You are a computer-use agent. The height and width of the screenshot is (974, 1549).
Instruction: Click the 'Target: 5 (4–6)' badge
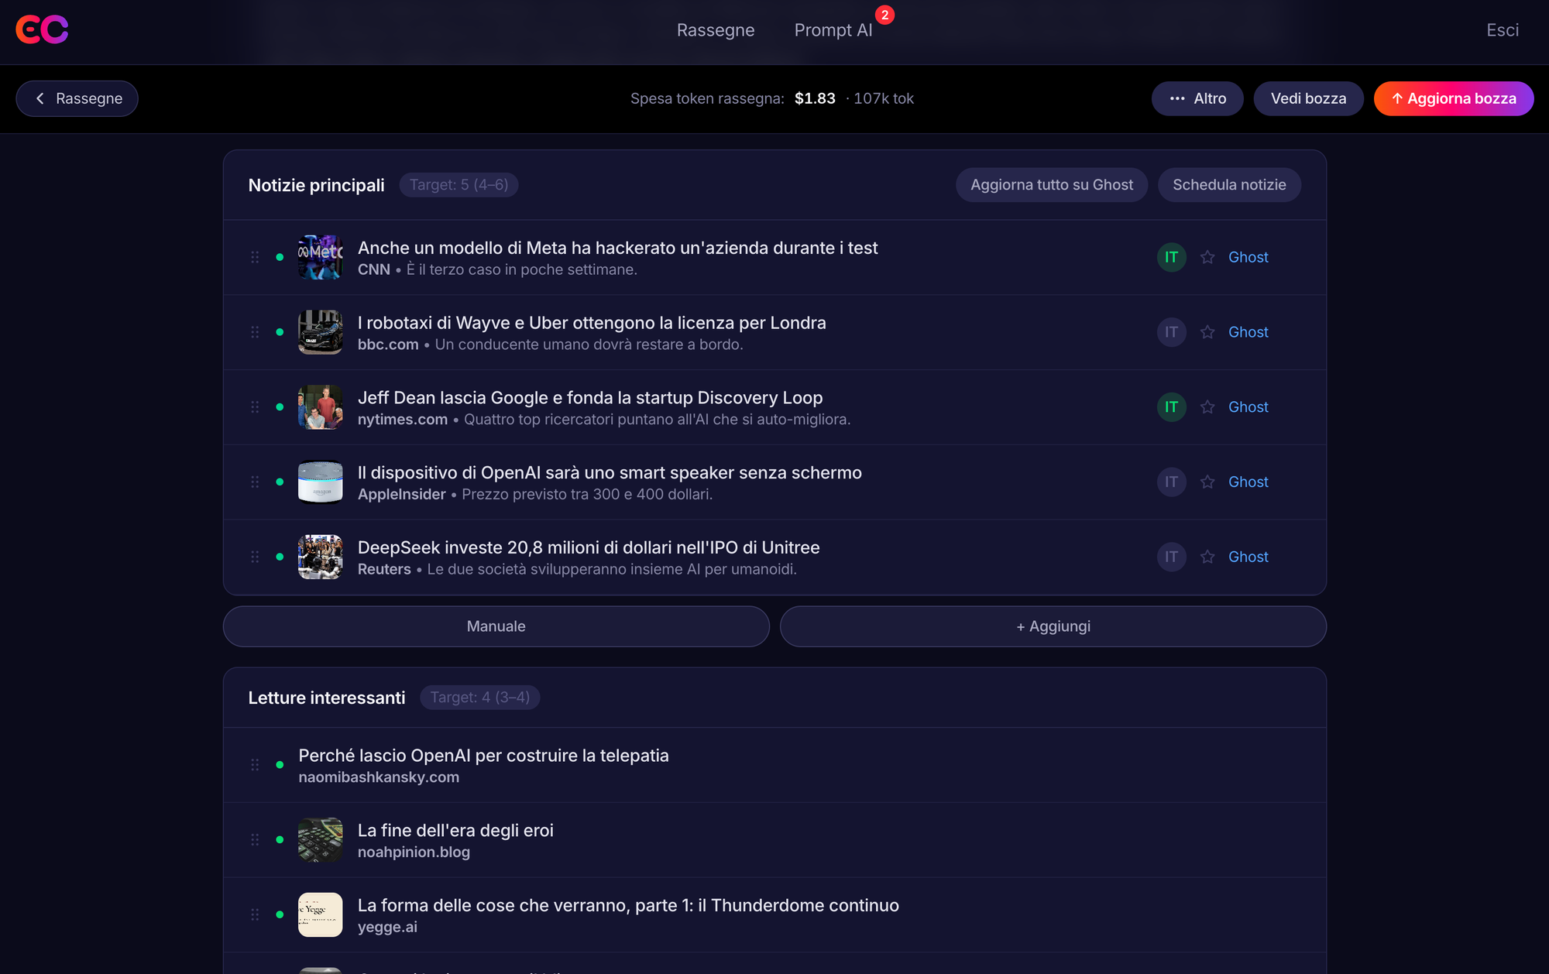[x=459, y=185]
